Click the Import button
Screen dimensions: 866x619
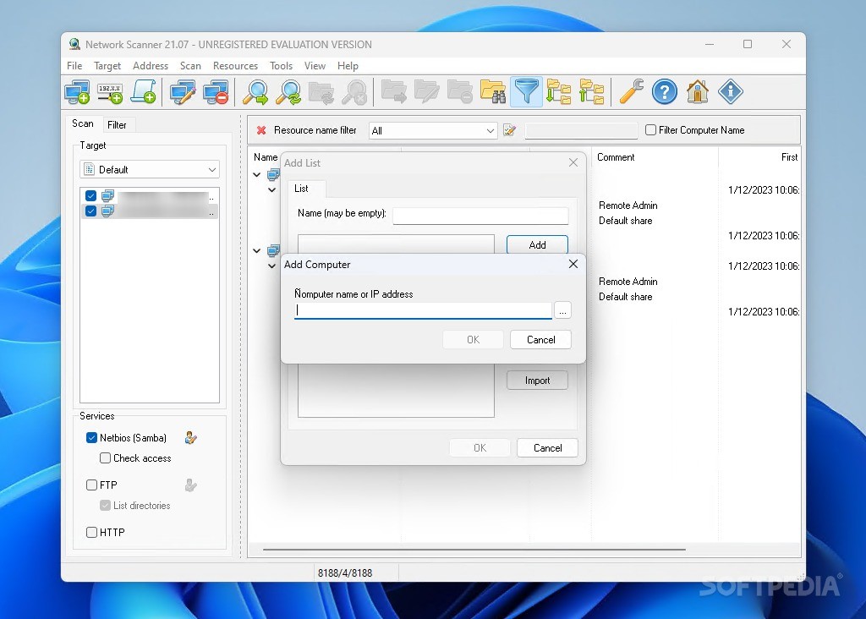(x=537, y=381)
